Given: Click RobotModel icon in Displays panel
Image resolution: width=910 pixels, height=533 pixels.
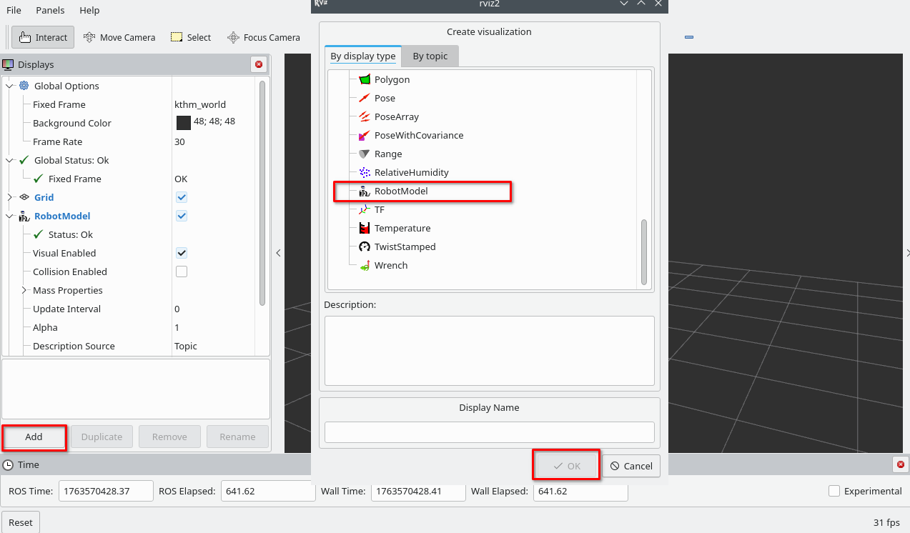Looking at the screenshot, I should click(24, 216).
